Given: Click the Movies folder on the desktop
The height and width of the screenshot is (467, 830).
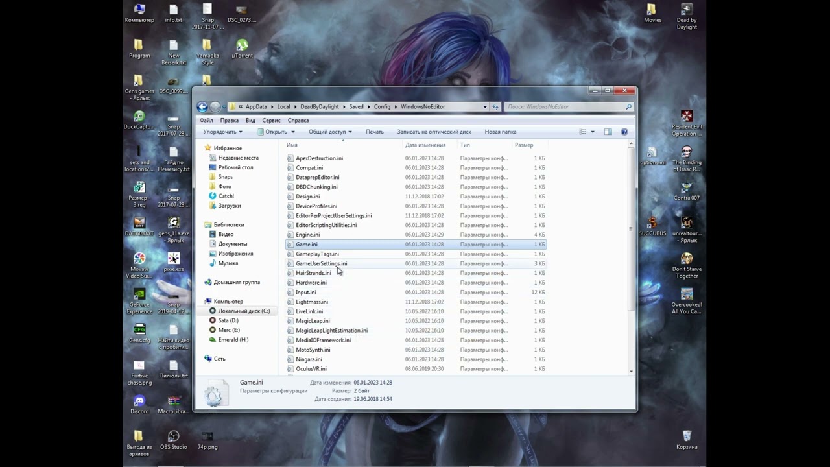Looking at the screenshot, I should (x=652, y=13).
